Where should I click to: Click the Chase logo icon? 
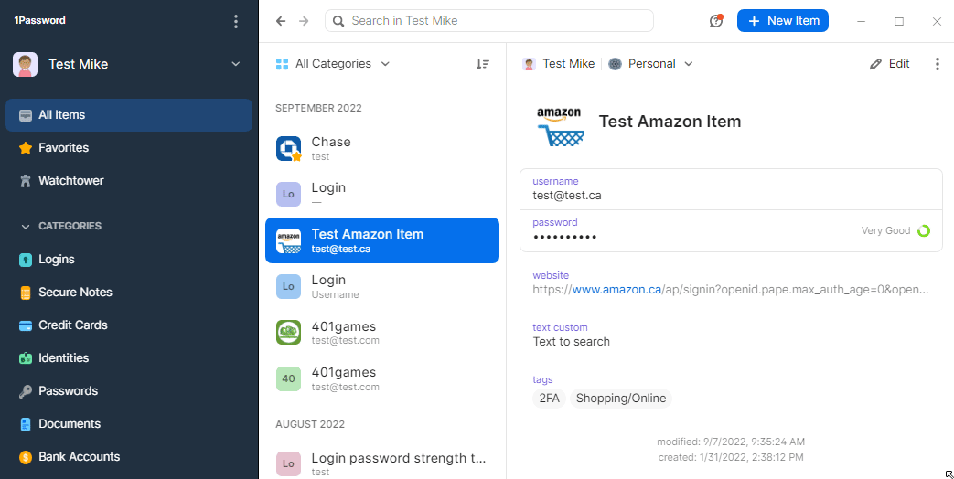288,148
